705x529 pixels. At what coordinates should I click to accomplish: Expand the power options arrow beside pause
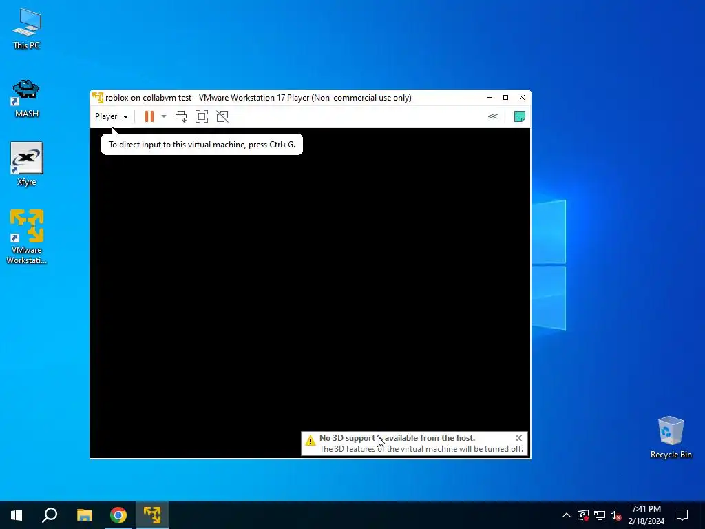[x=164, y=116]
